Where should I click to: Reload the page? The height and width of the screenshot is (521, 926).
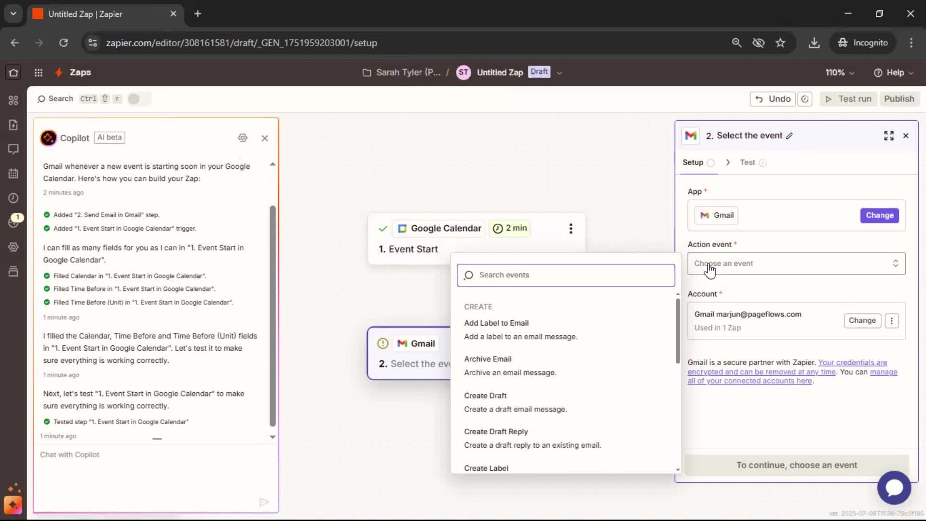point(63,43)
